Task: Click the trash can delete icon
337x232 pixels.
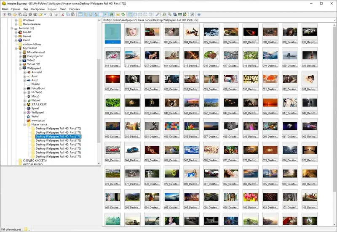Action: tap(51, 14)
